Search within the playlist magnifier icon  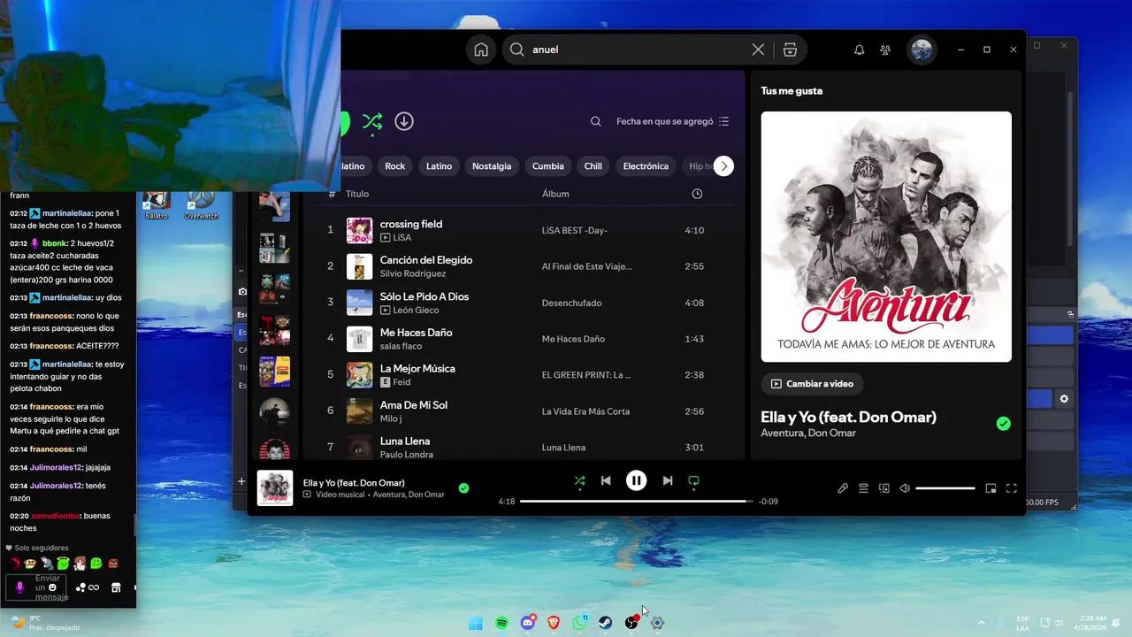coord(596,121)
